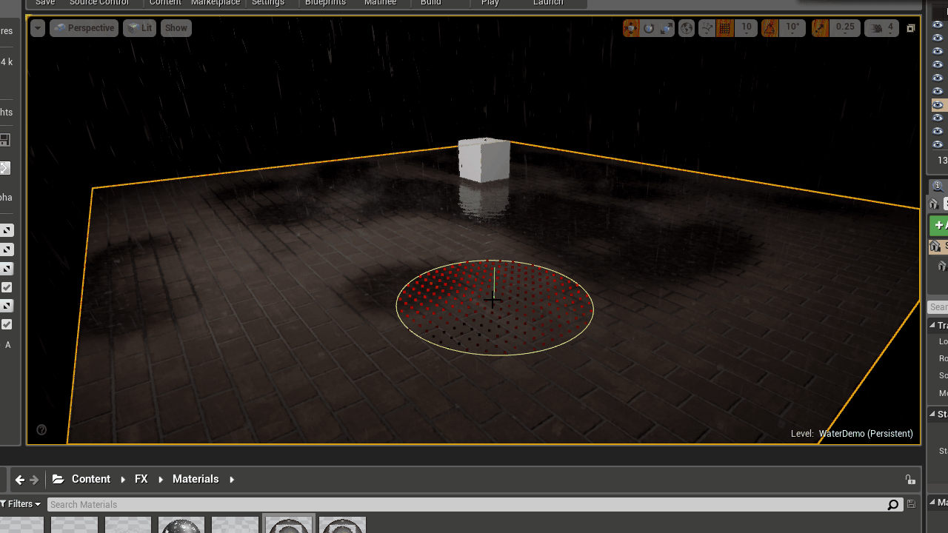
Task: Click the WaterDemo (Persistent) level label
Action: pos(866,434)
